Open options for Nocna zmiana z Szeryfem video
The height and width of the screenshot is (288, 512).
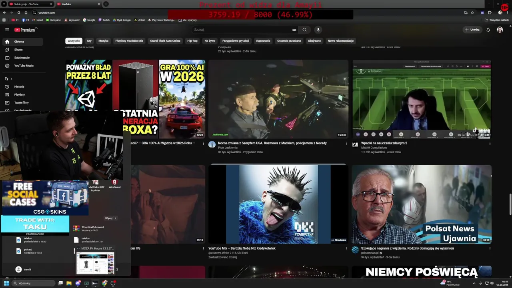click(347, 143)
